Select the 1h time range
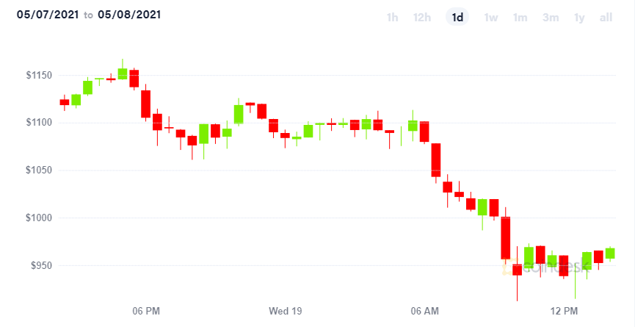The height and width of the screenshot is (327, 635). 392,18
